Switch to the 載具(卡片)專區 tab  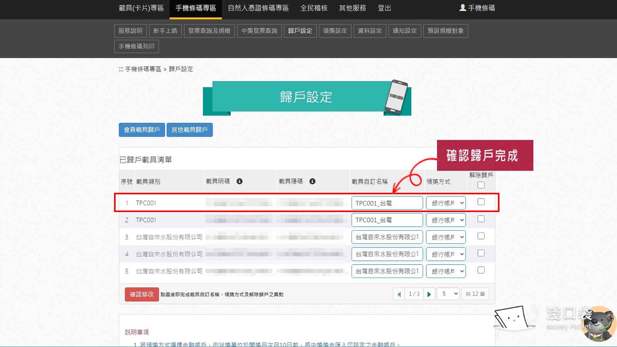(x=140, y=8)
